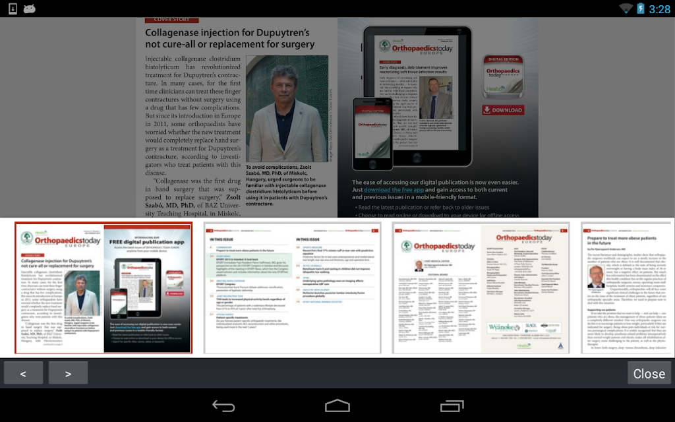Tap the 3:28 clock in status bar
Image resolution: width=675 pixels, height=422 pixels.
tap(659, 9)
